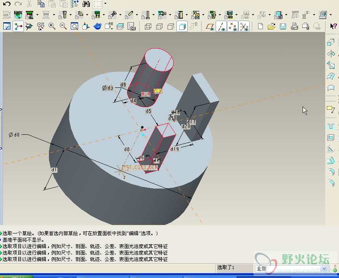339x278 pixels.
Task: Open an existing file folder icon
Action: (271, 26)
